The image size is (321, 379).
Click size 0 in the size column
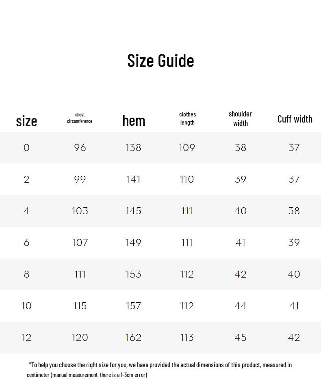(x=26, y=148)
